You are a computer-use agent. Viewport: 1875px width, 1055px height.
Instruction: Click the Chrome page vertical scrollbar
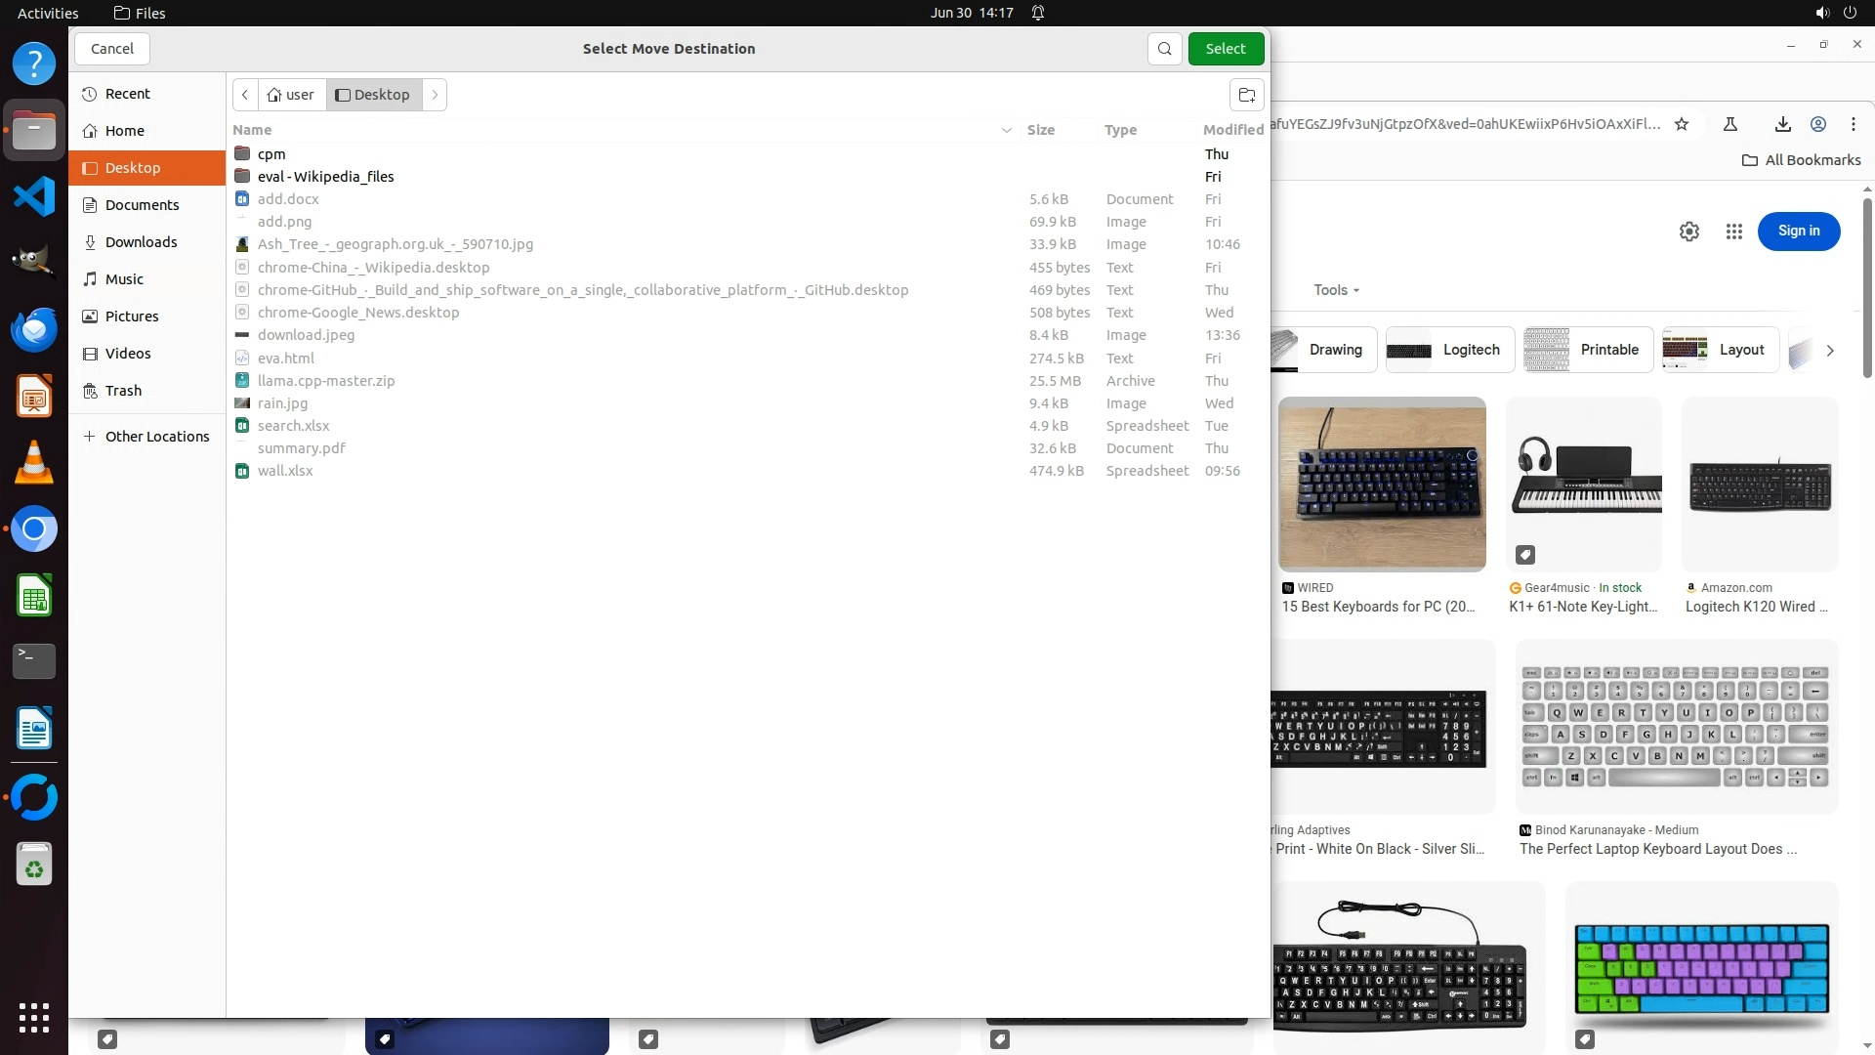[1866, 288]
